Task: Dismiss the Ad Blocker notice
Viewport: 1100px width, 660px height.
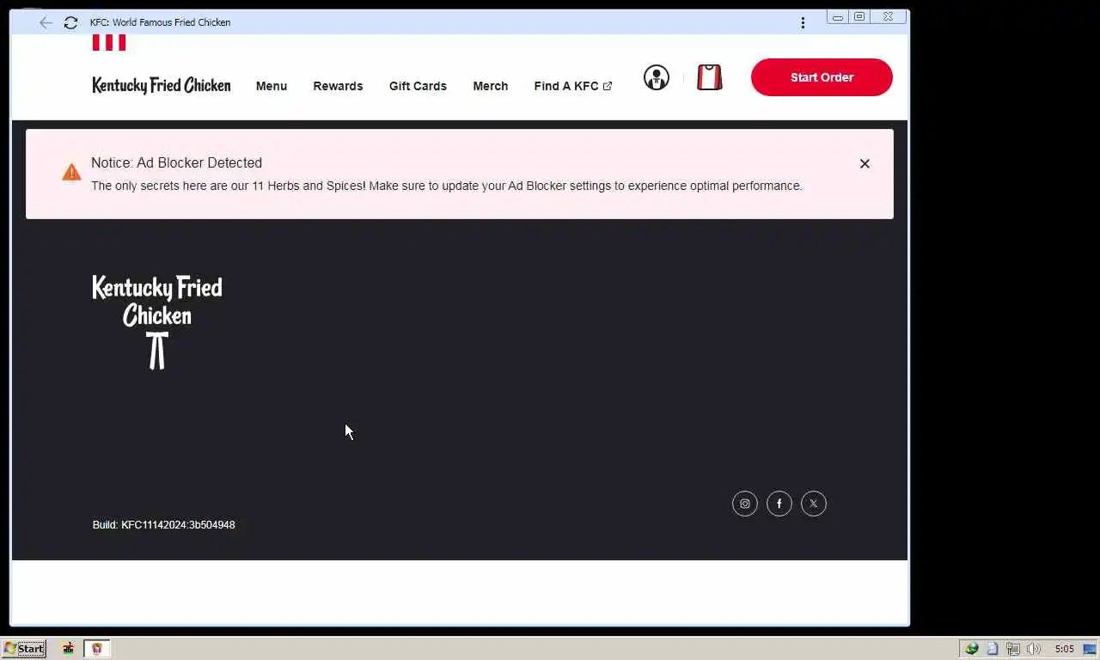Action: click(865, 163)
